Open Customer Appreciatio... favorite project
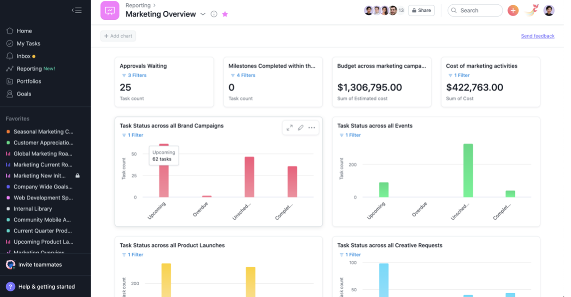Image resolution: width=571 pixels, height=297 pixels. (43, 143)
